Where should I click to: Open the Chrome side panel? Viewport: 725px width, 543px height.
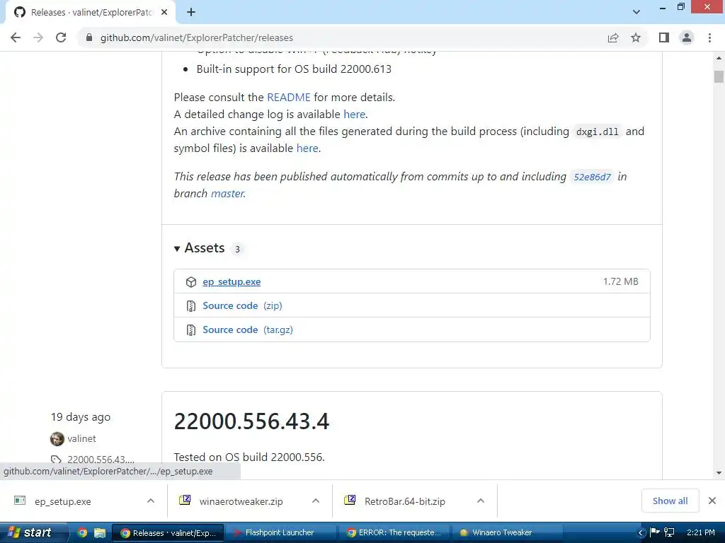pos(664,37)
